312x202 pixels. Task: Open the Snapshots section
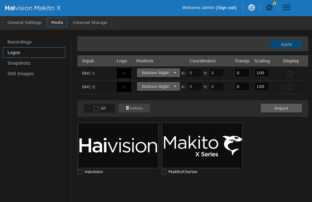pyautogui.click(x=19, y=63)
